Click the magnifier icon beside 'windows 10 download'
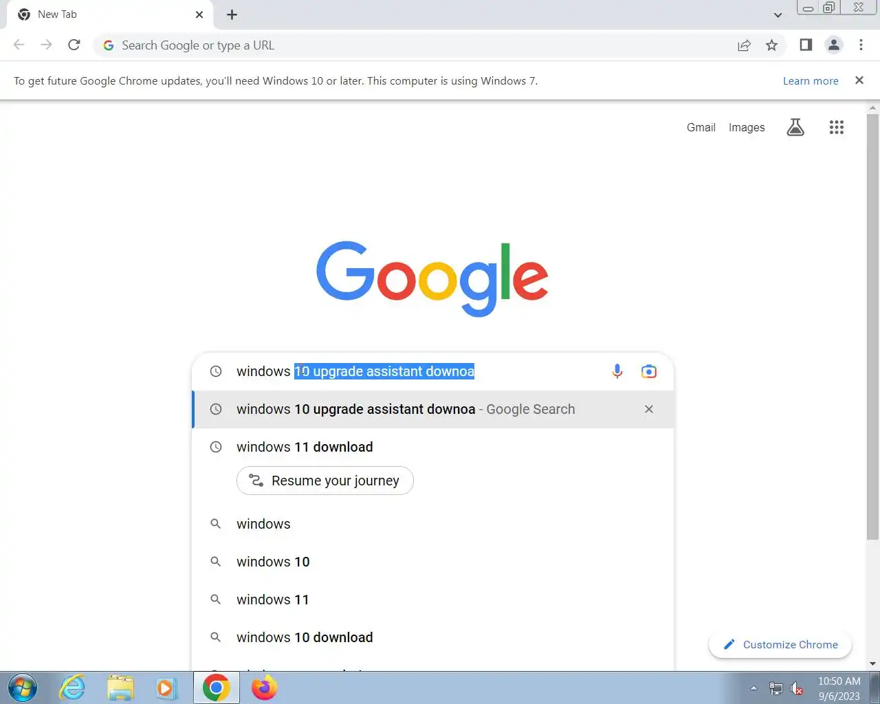Screen dimensions: 880x704 [x=216, y=637]
